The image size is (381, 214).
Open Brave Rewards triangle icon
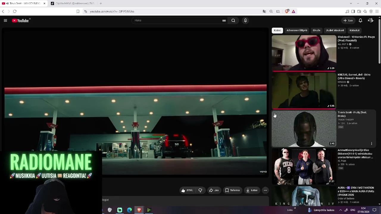point(293,11)
